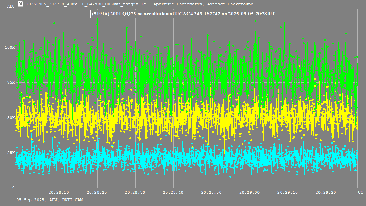Click the 100K Y-axis label
366x206 pixels.
(x=9, y=47)
